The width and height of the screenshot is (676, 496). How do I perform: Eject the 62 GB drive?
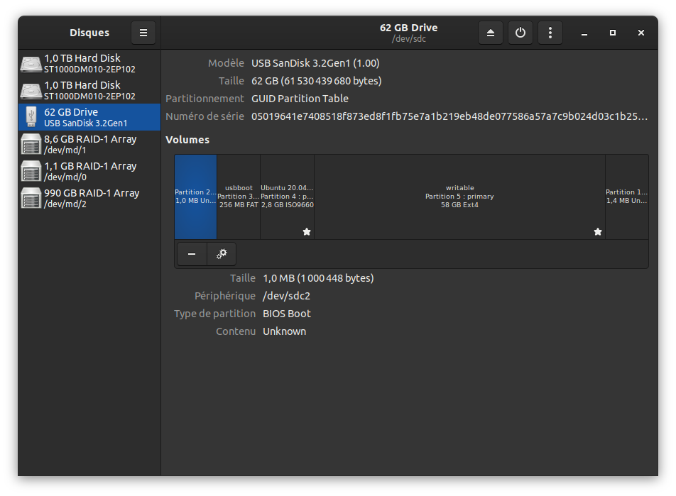point(491,33)
